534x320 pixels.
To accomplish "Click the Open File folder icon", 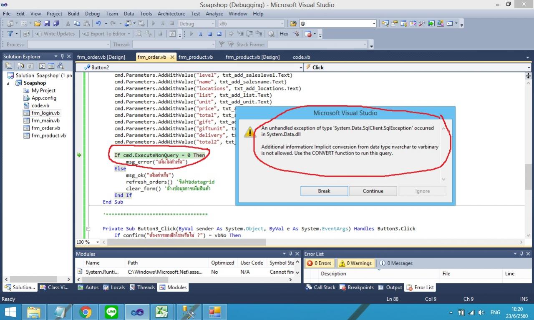I will point(38,24).
